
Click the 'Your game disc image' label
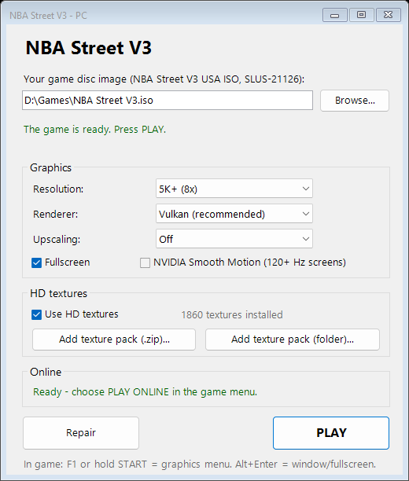[164, 79]
